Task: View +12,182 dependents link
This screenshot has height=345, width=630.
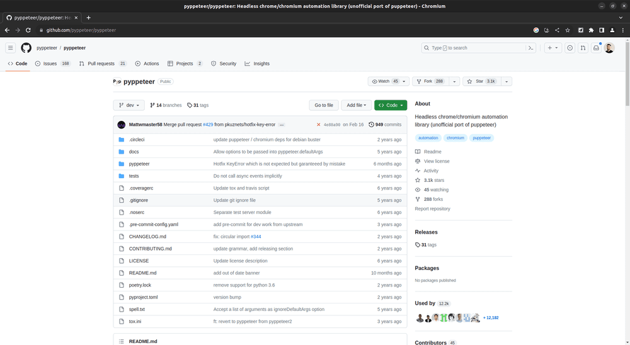Action: coord(491,318)
